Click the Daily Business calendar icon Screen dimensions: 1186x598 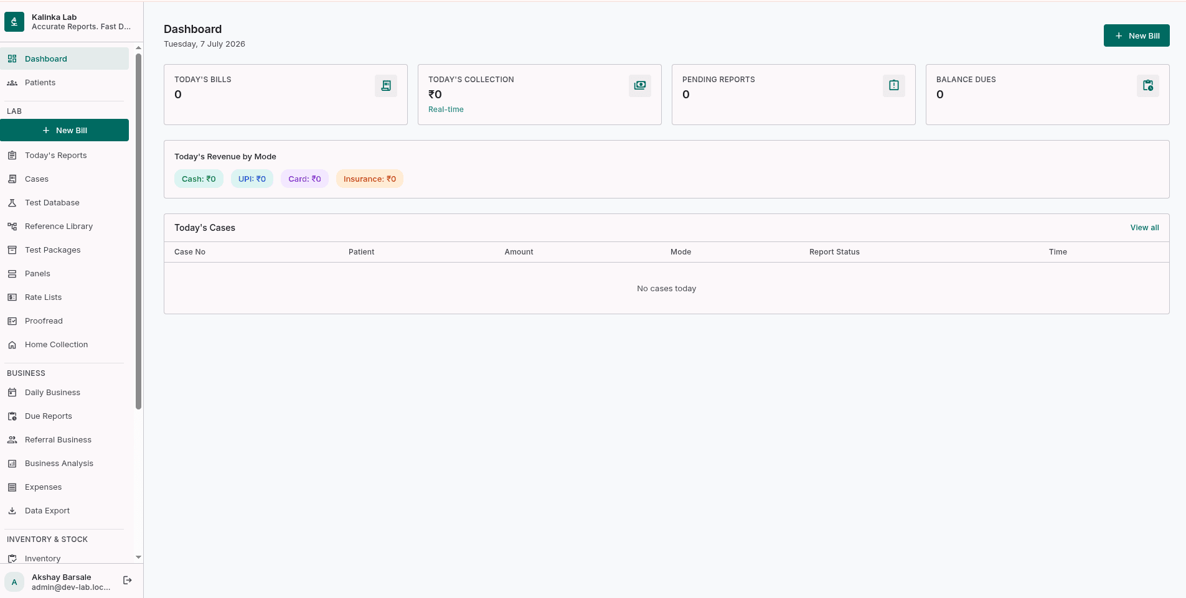click(12, 392)
